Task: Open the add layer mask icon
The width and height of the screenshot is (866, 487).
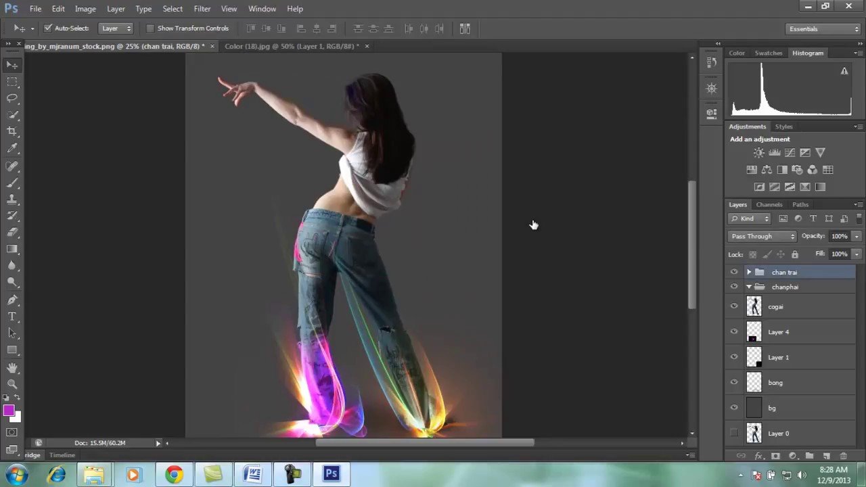Action: [775, 456]
